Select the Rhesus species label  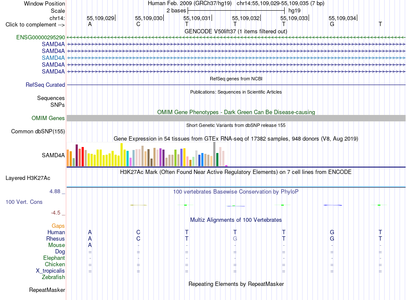coord(56,238)
